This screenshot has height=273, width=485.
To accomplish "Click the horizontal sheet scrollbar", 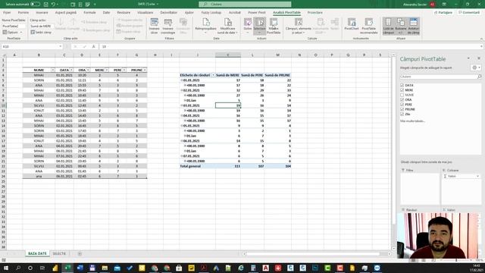I will (x=312, y=254).
